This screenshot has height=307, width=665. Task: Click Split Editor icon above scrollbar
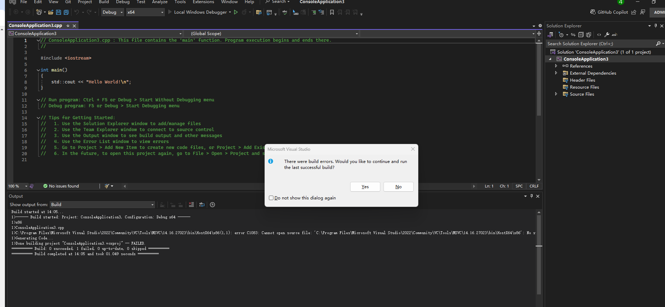coord(539,34)
